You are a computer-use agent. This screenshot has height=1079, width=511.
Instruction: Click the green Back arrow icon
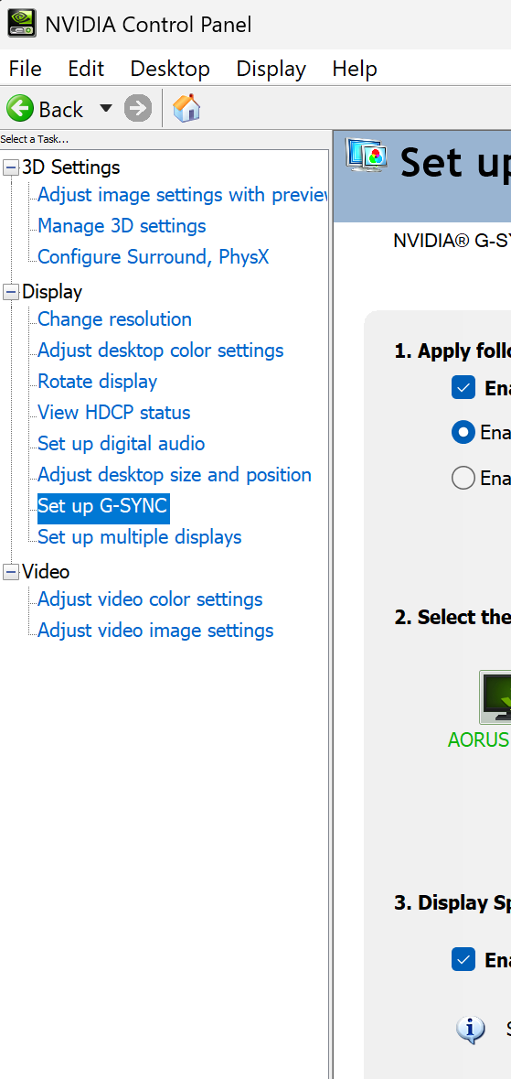21,109
